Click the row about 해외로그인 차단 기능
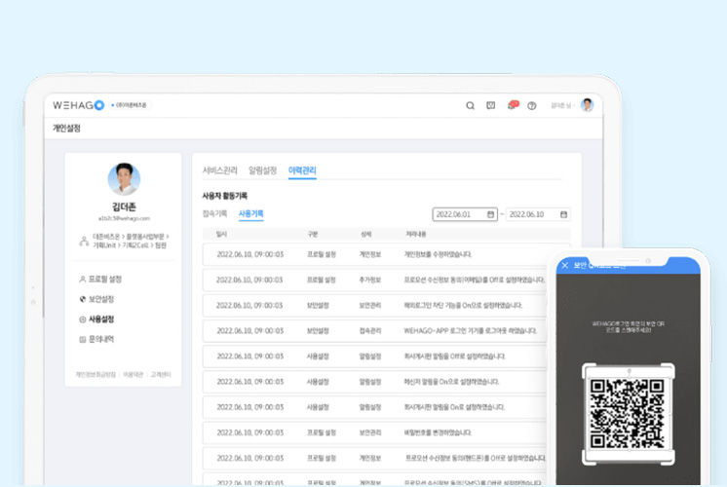Screen dimensions: 727x487 pyautogui.click(x=375, y=306)
